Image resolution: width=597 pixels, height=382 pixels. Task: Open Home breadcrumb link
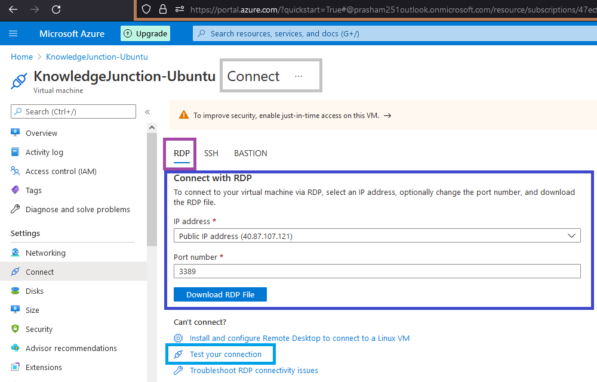(21, 57)
